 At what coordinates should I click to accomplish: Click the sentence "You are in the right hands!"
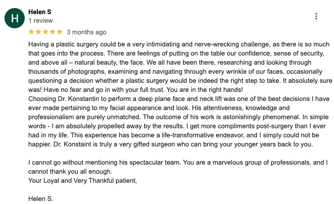(x=205, y=90)
